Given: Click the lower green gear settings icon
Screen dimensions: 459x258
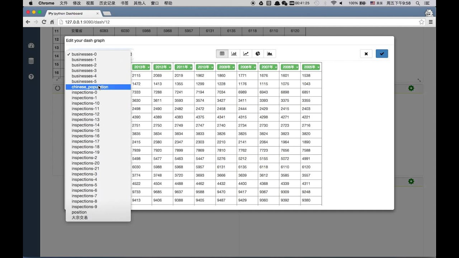Looking at the screenshot, I should coord(411,181).
